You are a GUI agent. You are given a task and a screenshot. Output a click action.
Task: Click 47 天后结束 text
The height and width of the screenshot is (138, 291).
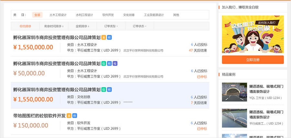tap(198, 51)
